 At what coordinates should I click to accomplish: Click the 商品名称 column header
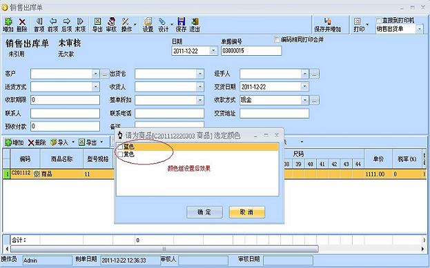tap(61, 158)
